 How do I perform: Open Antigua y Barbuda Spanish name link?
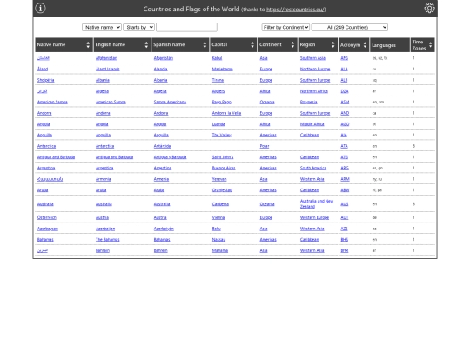point(170,157)
